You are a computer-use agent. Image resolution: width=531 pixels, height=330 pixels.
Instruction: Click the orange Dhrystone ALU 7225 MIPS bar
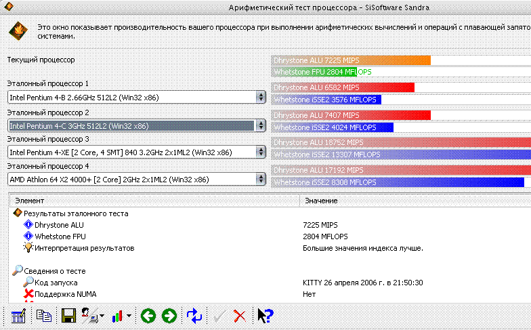(x=351, y=60)
